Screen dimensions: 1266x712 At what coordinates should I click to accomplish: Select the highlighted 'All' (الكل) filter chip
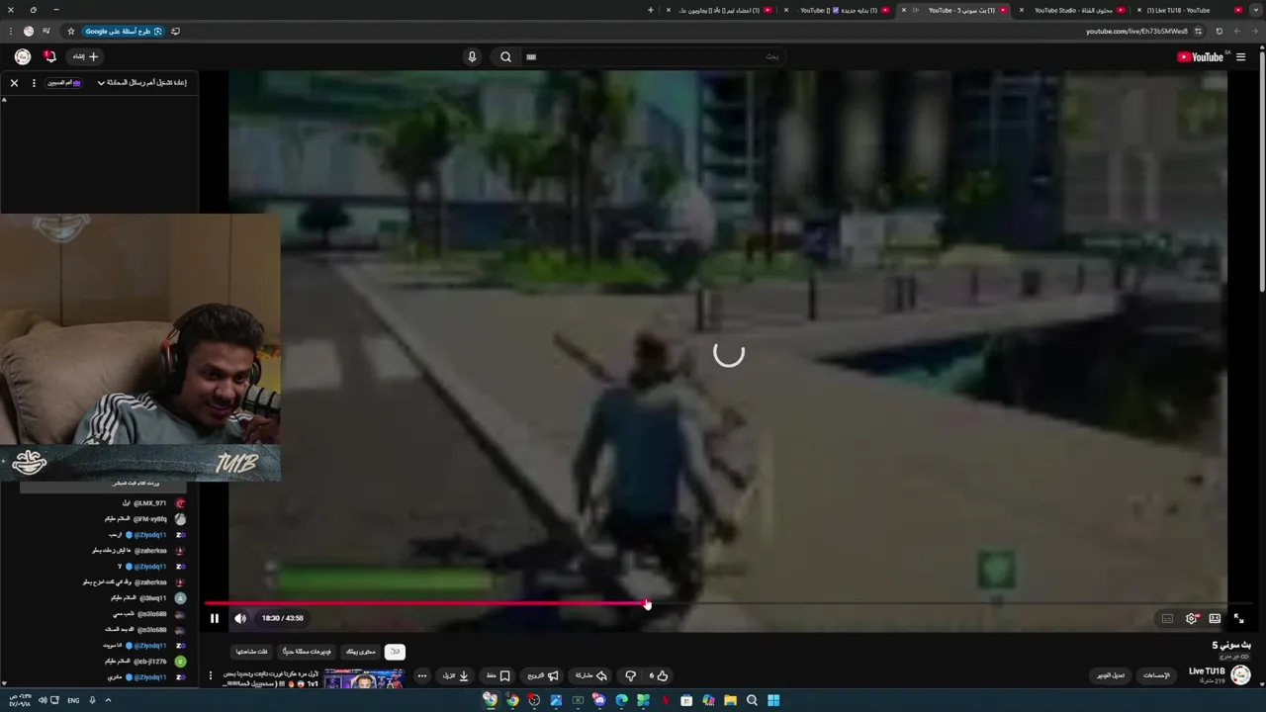[395, 652]
